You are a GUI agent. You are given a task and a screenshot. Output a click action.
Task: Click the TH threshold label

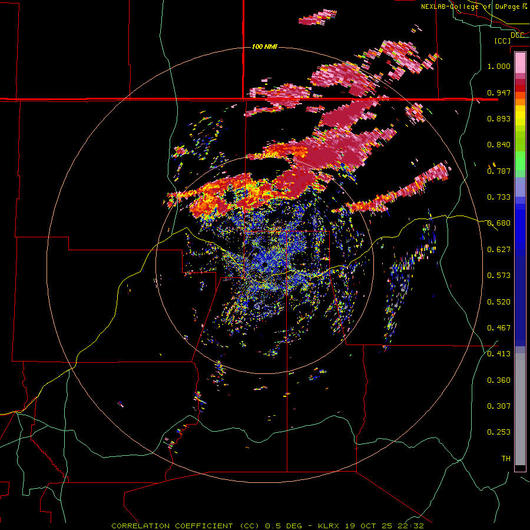(x=506, y=459)
